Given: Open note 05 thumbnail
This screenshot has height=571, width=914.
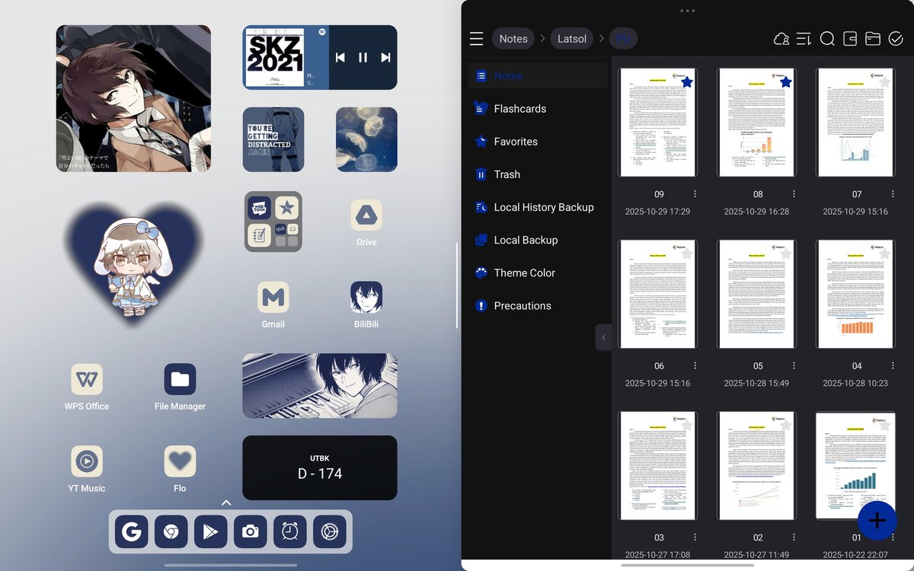Looking at the screenshot, I should pyautogui.click(x=757, y=294).
